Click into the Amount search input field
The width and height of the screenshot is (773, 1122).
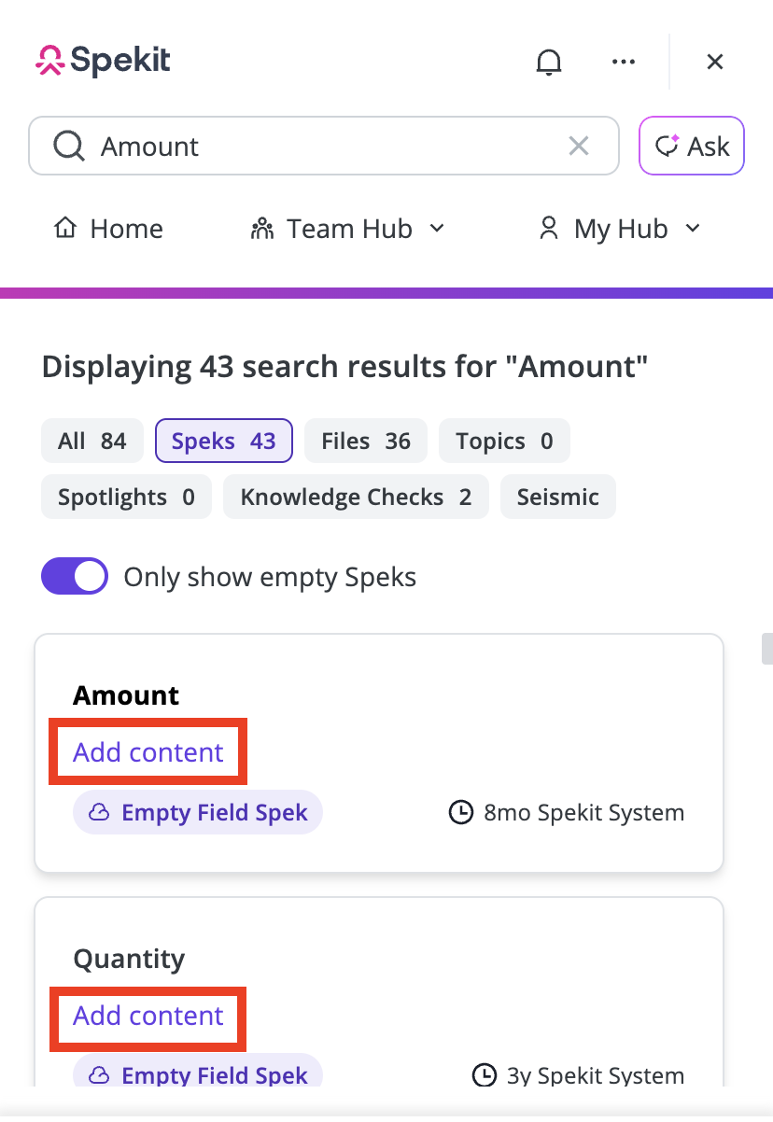coord(324,146)
